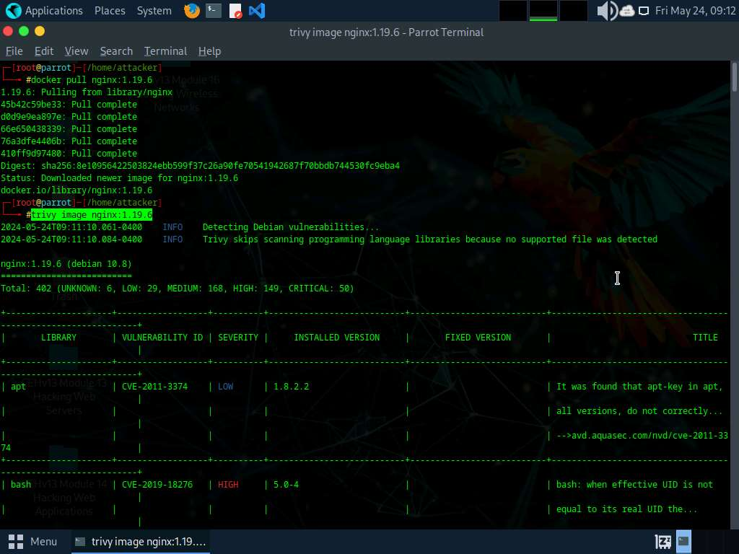Click the display icon next to the clock
739x554 pixels.
click(x=643, y=11)
